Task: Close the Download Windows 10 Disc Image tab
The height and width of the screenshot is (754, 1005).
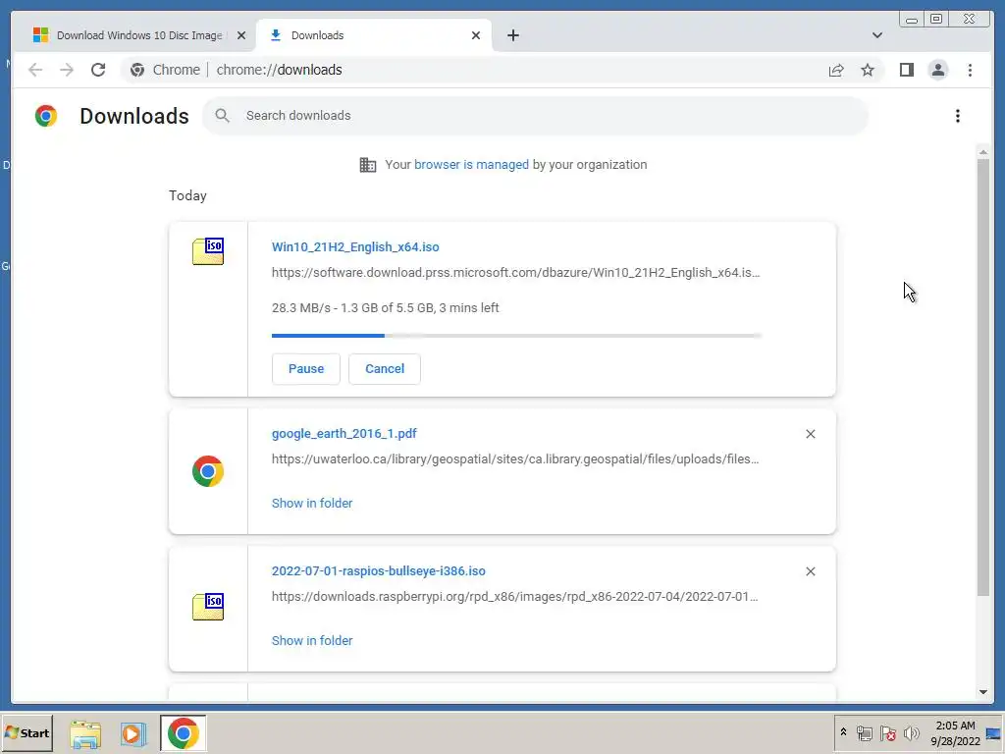Action: click(241, 35)
